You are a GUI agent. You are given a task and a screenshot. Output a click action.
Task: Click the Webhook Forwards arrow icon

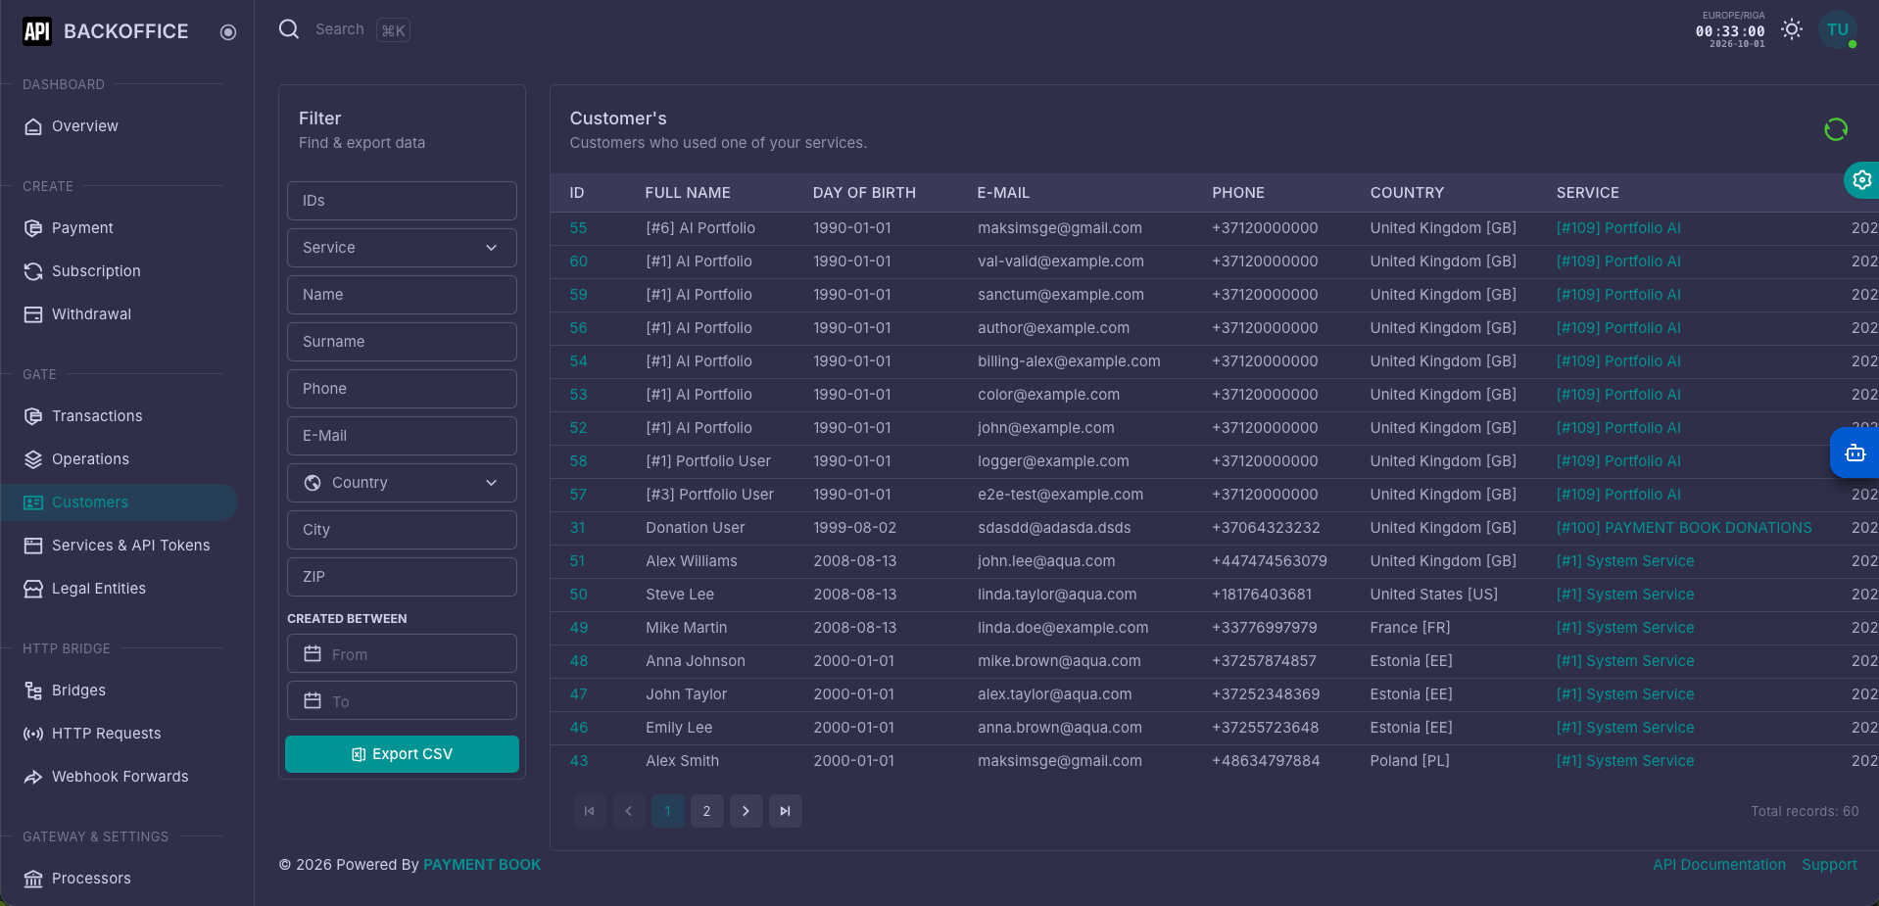33,777
